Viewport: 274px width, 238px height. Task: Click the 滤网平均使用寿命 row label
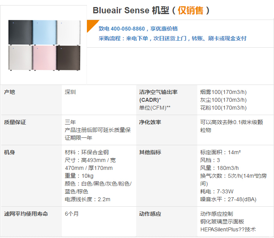click(26, 214)
